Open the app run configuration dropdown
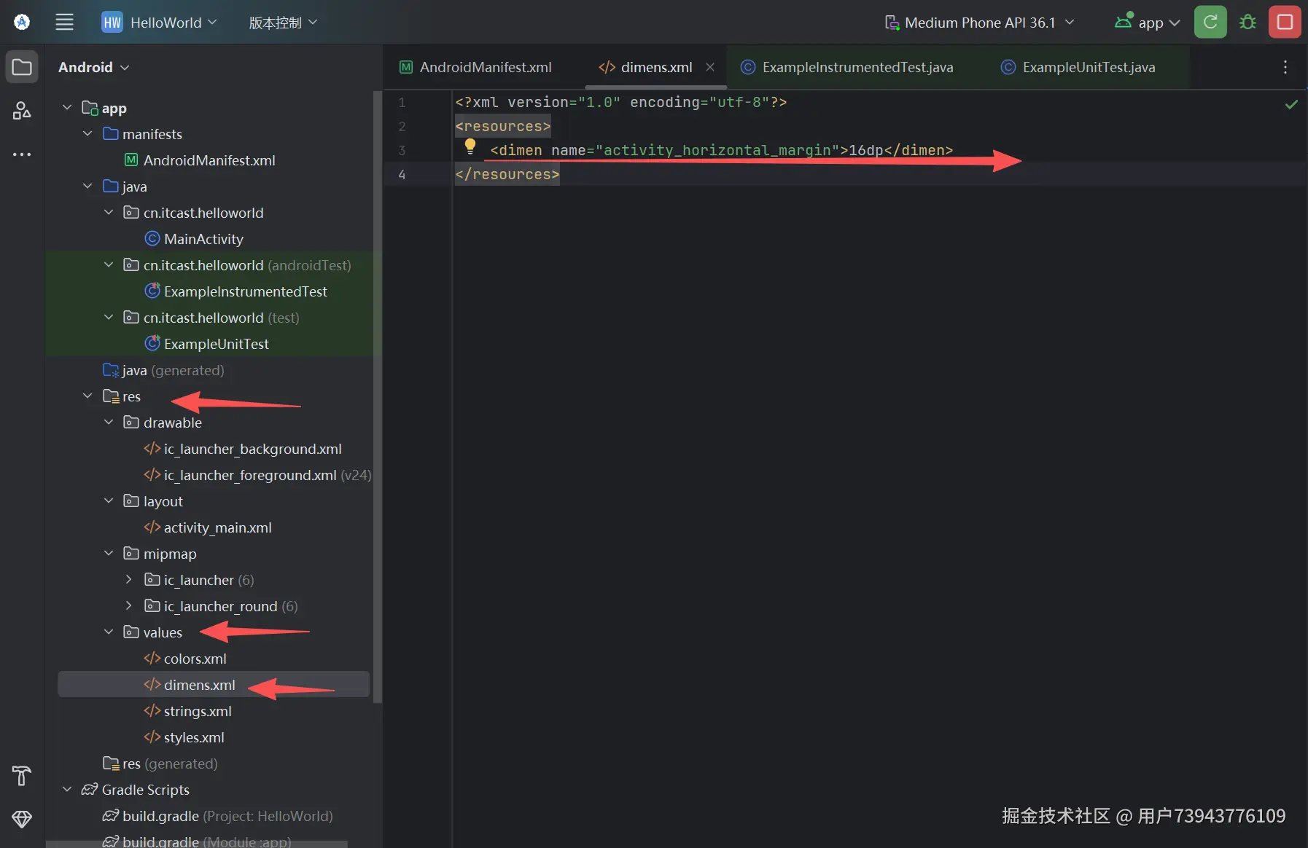 [x=1147, y=23]
